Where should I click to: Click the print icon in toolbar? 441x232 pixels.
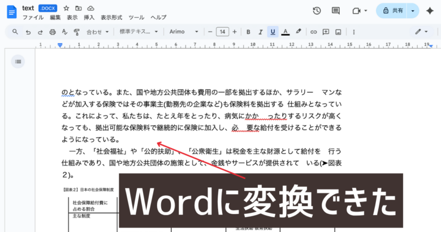click(x=53, y=32)
